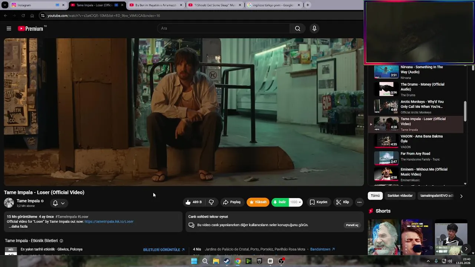Image resolution: width=475 pixels, height=267 pixels.
Task: Open the middle Shorts singer thumbnail
Action: click(417, 237)
